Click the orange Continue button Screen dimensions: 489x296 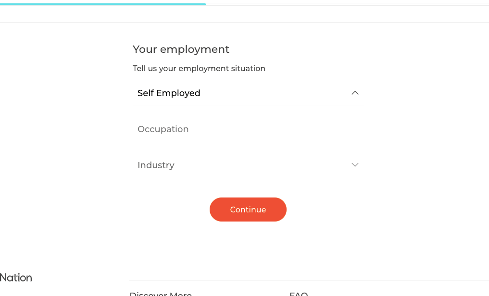pos(248,210)
